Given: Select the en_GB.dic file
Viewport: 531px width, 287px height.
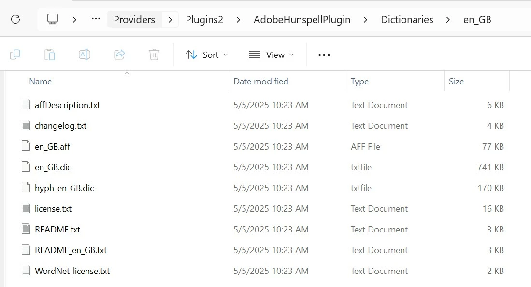Looking at the screenshot, I should tap(53, 167).
